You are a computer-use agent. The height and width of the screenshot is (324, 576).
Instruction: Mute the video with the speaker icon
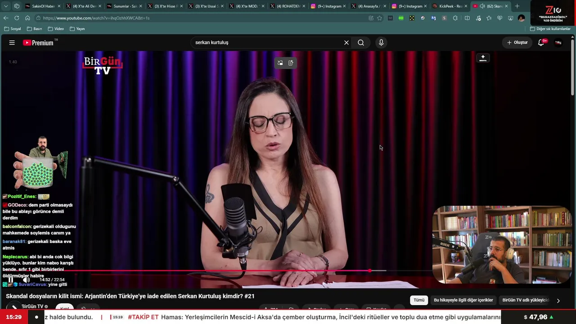click(x=26, y=280)
